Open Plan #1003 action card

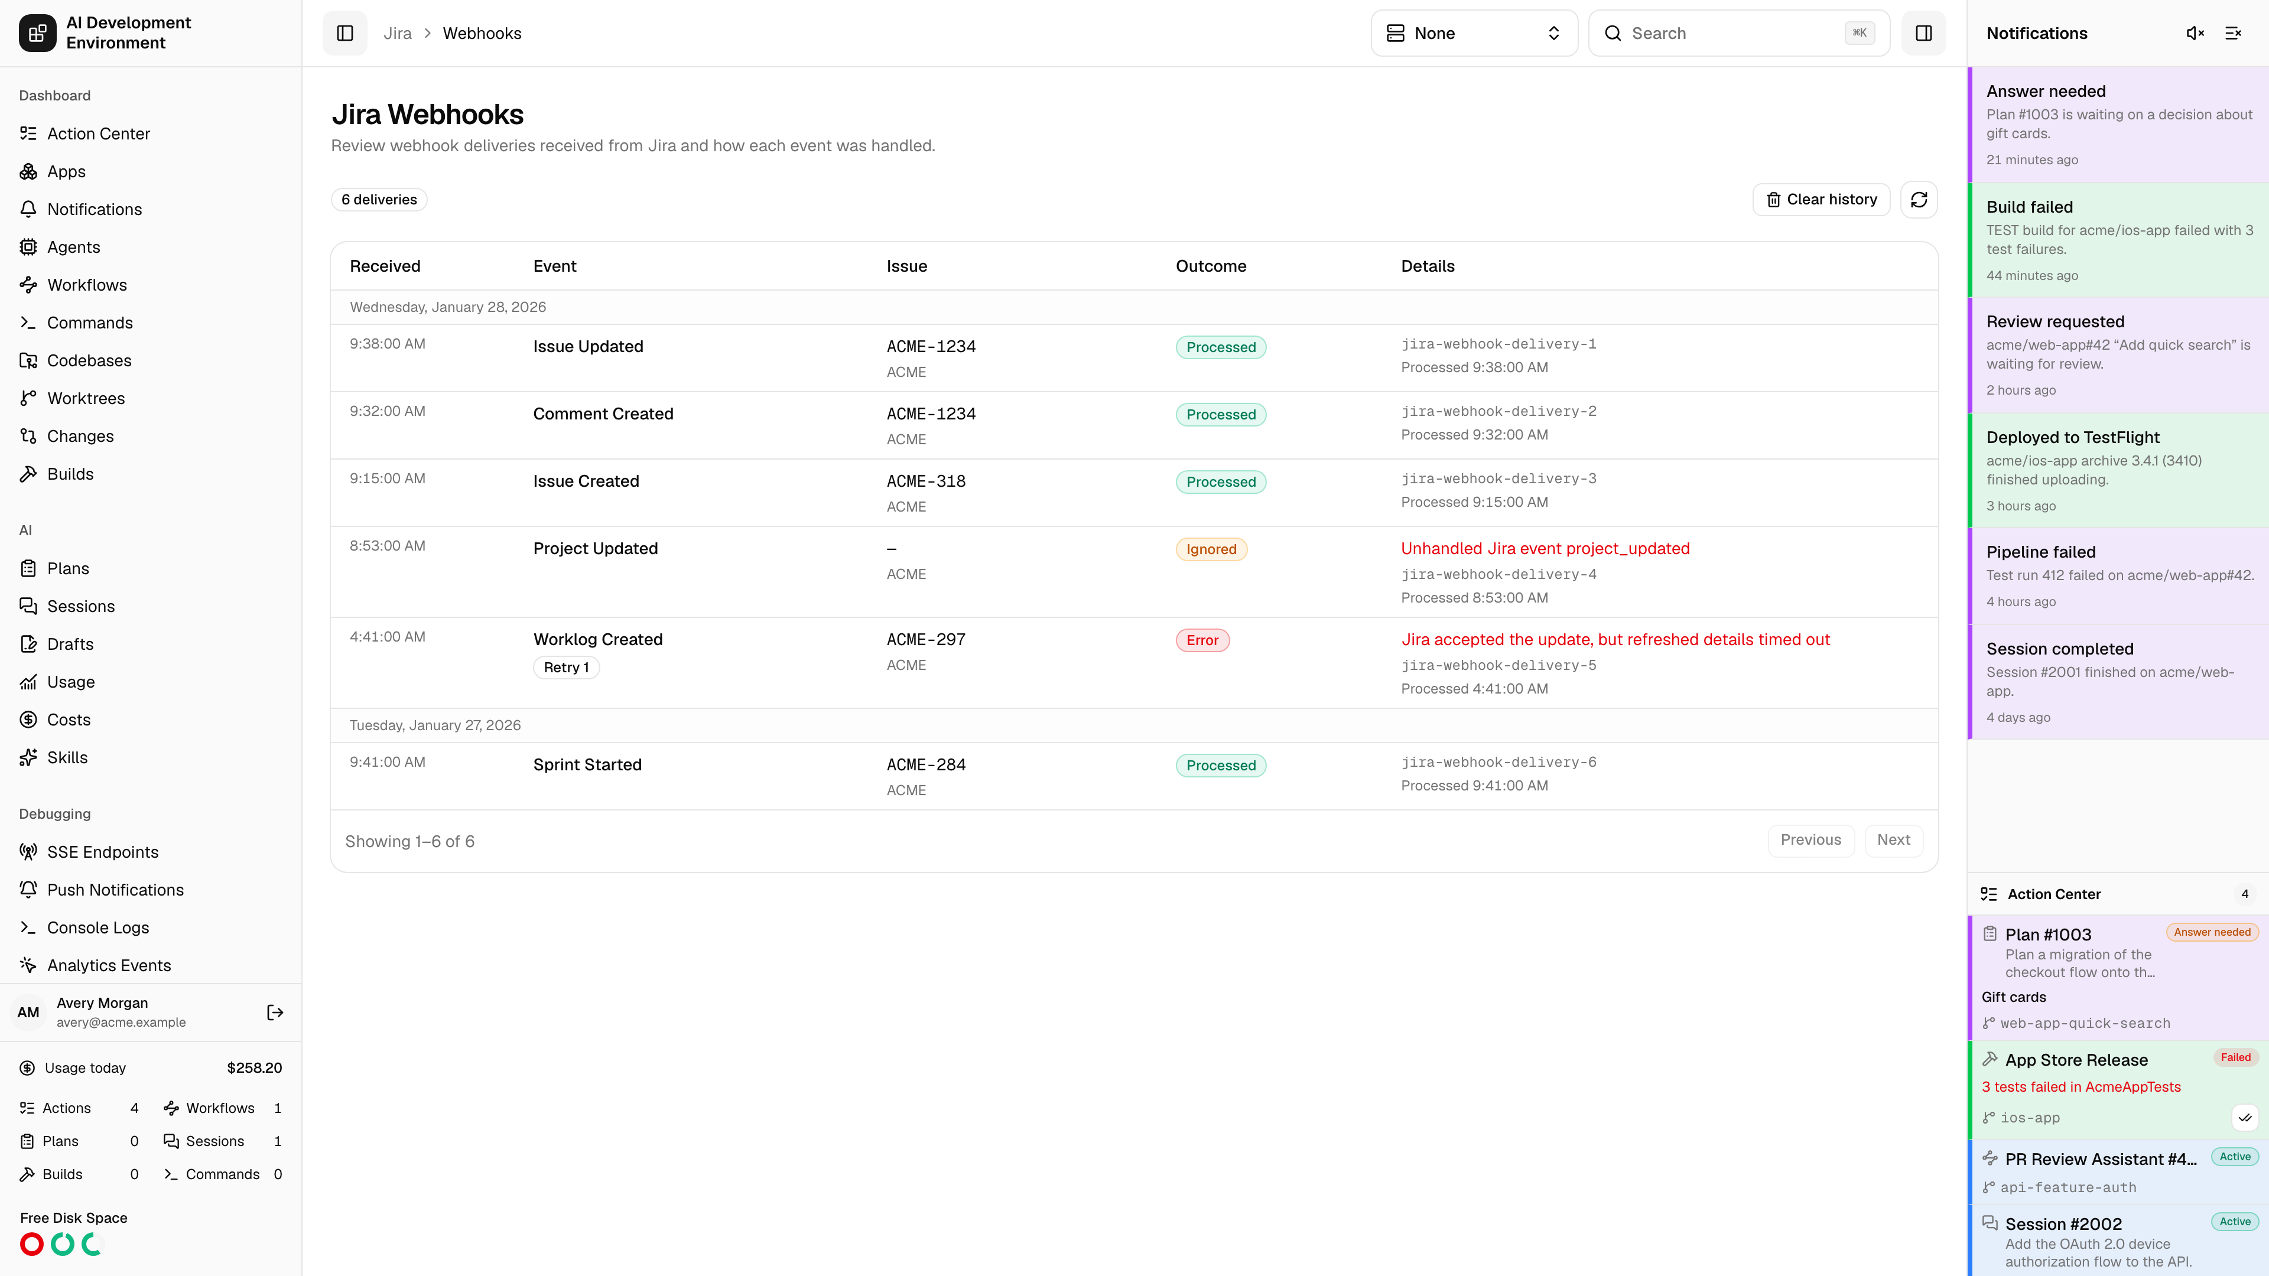tap(2118, 978)
